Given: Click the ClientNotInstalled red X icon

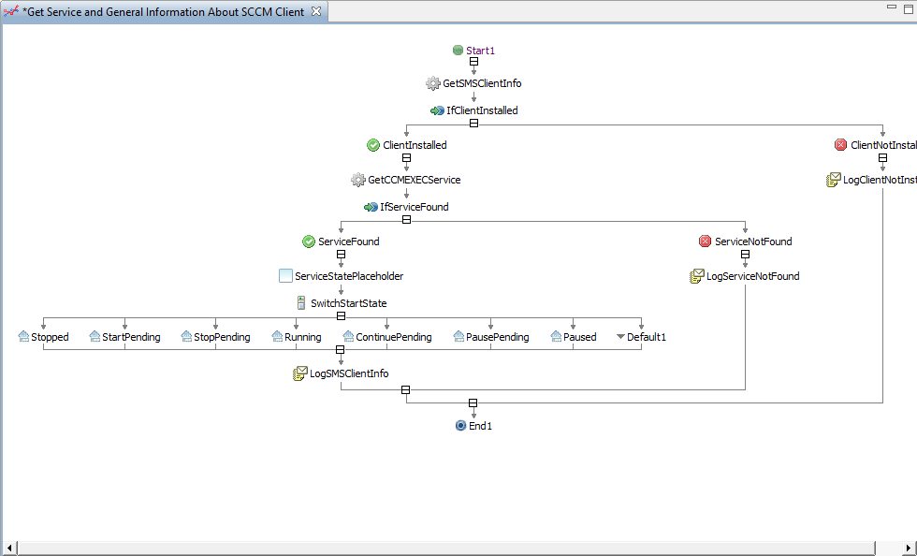Looking at the screenshot, I should click(x=840, y=145).
